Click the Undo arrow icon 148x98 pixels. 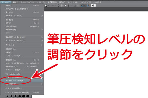tap(52, 6)
